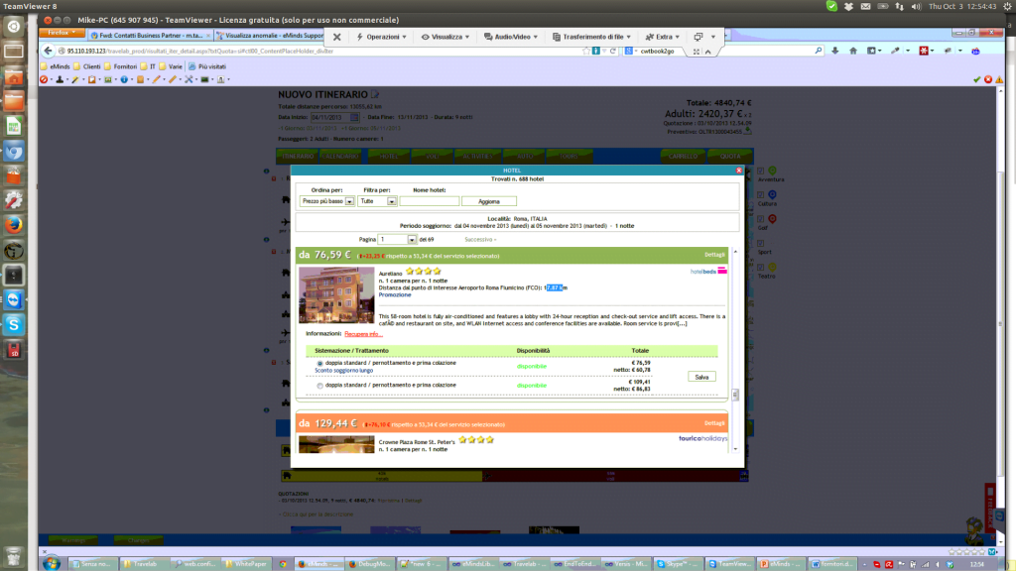This screenshot has height=571, width=1016.
Task: Switch to Fwd: Contatti Business Partner tab
Action: pyautogui.click(x=151, y=36)
